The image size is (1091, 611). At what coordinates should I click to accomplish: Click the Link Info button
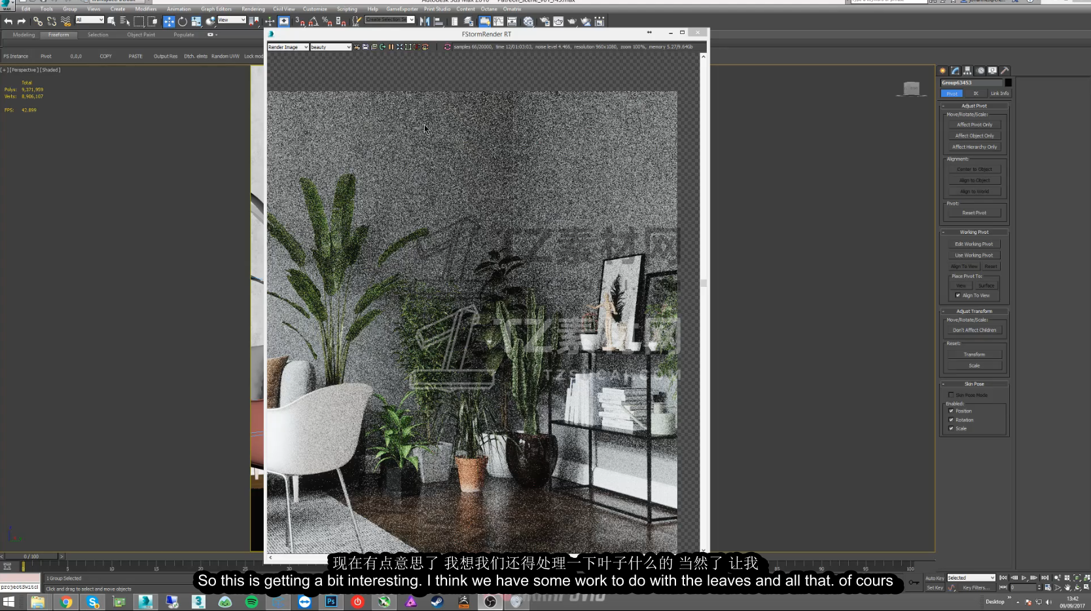(999, 94)
